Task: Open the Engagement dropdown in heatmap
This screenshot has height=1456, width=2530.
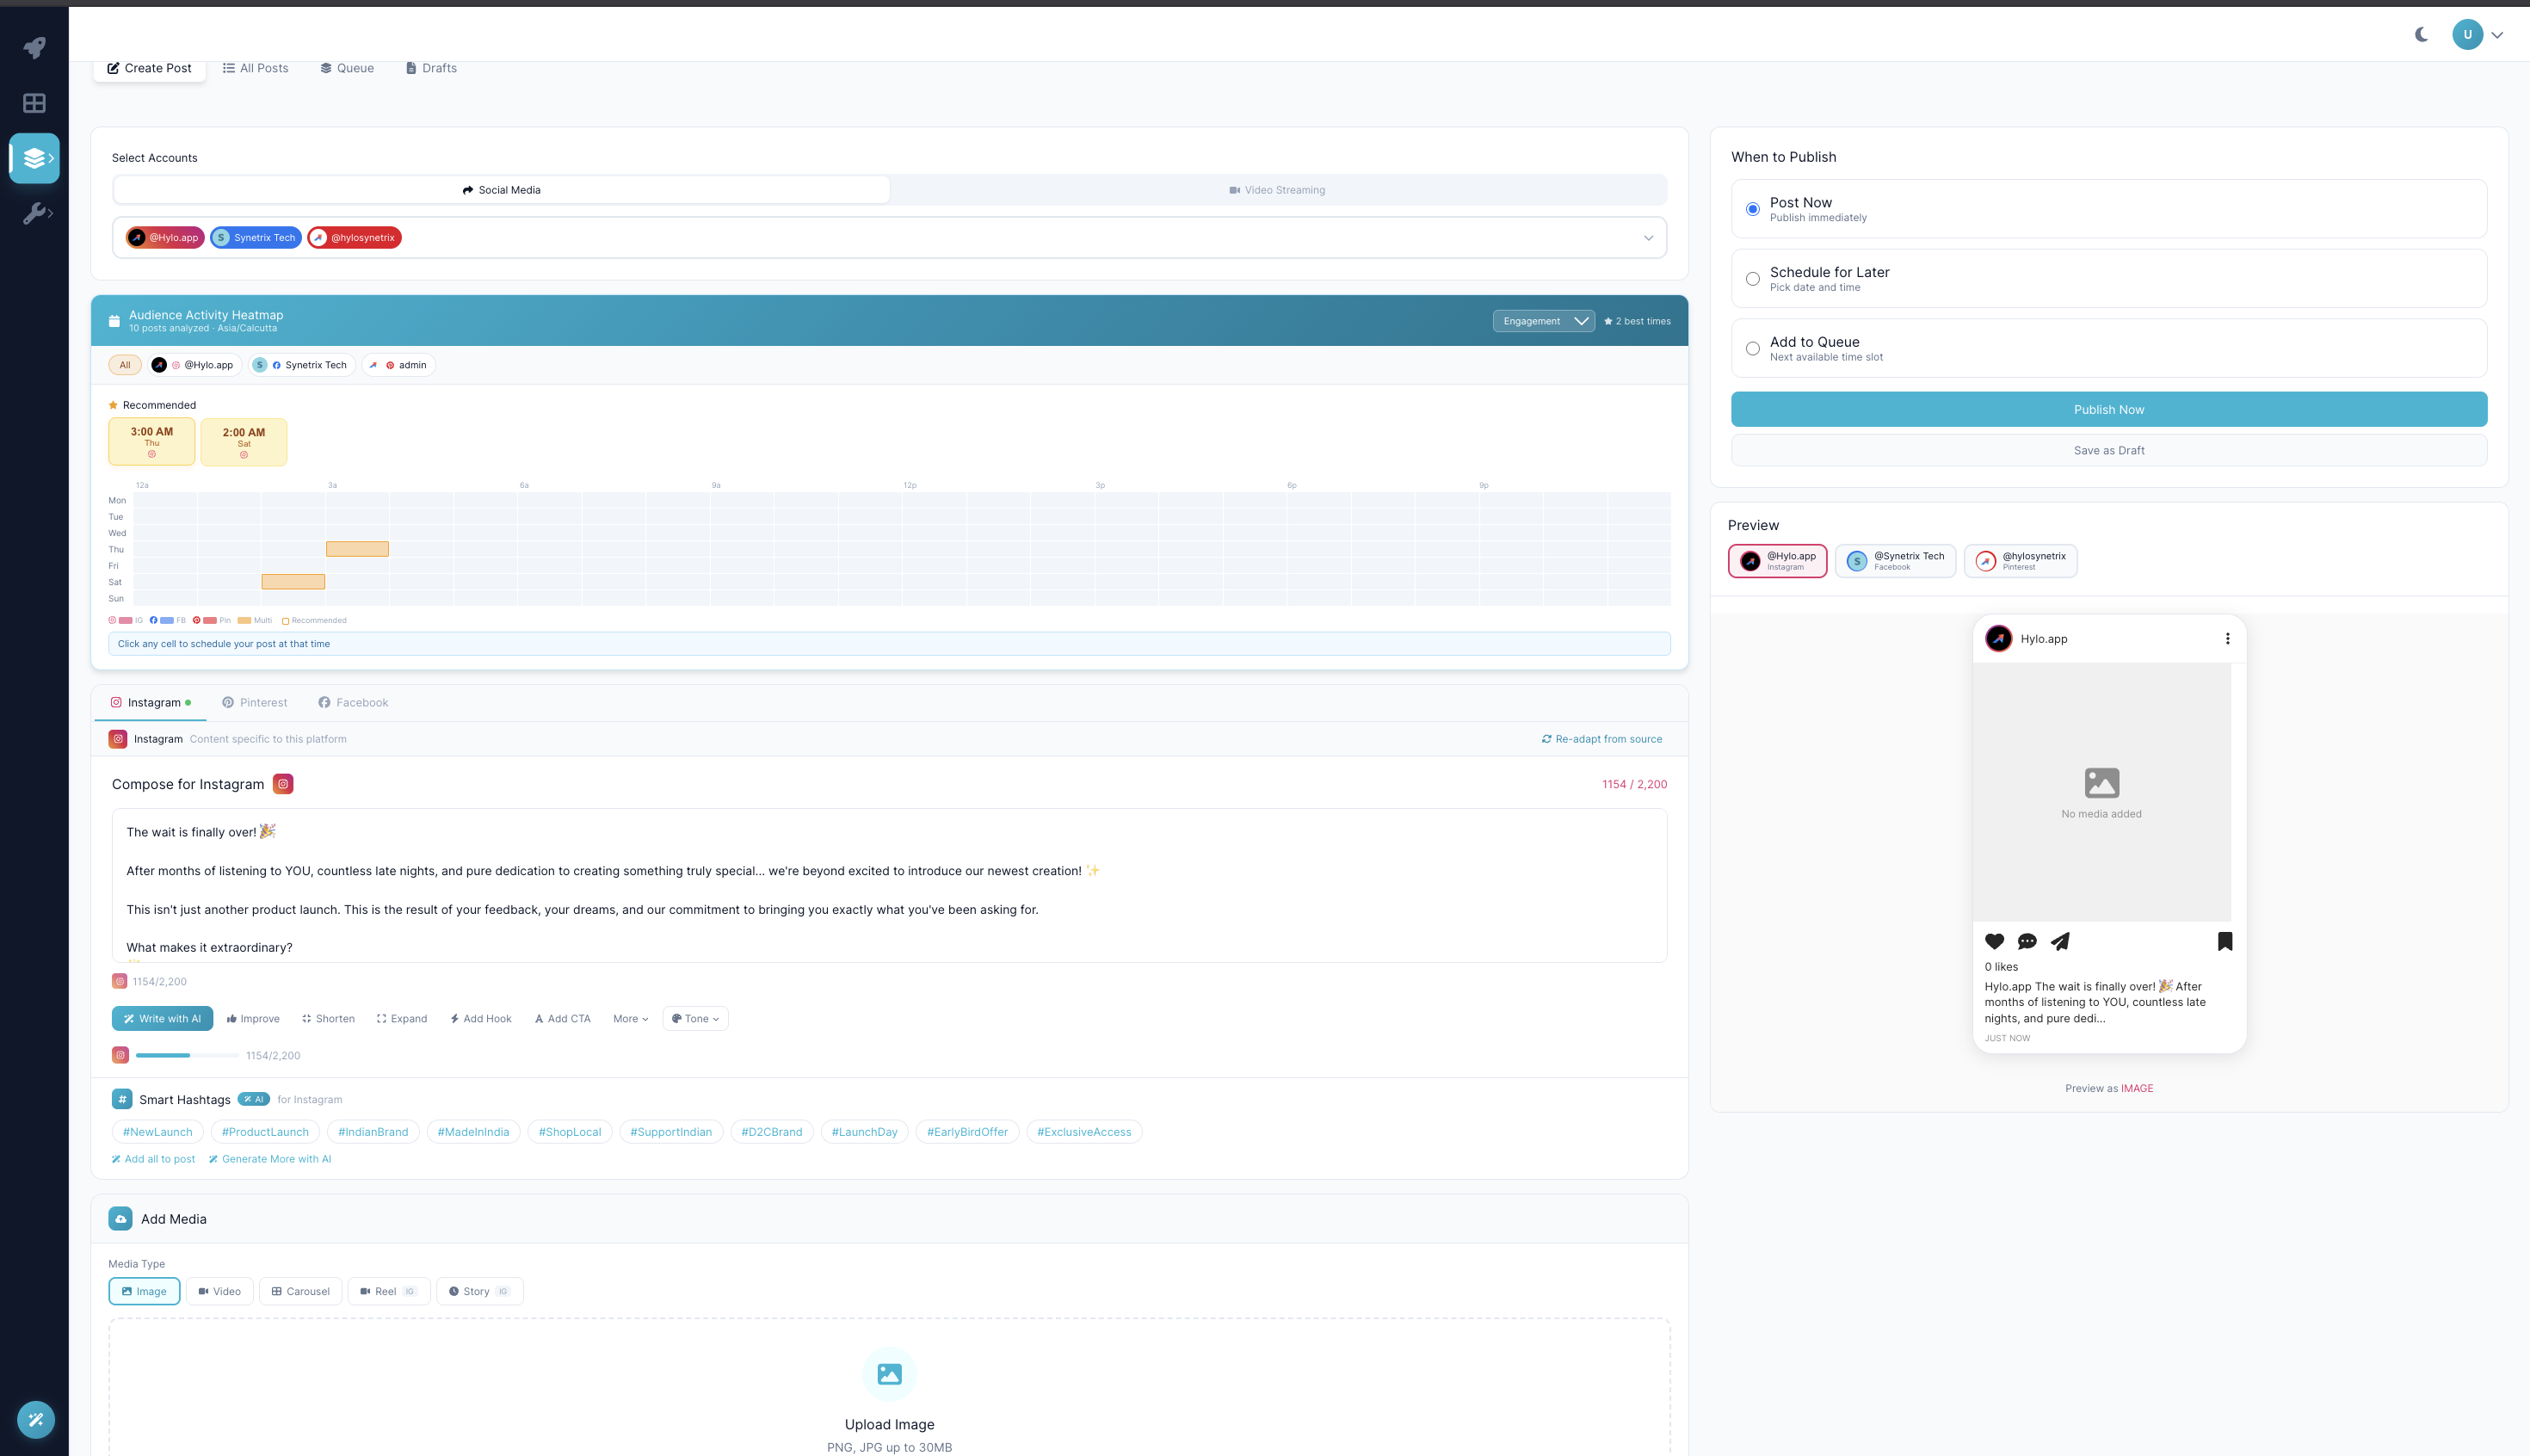Action: click(x=1543, y=321)
